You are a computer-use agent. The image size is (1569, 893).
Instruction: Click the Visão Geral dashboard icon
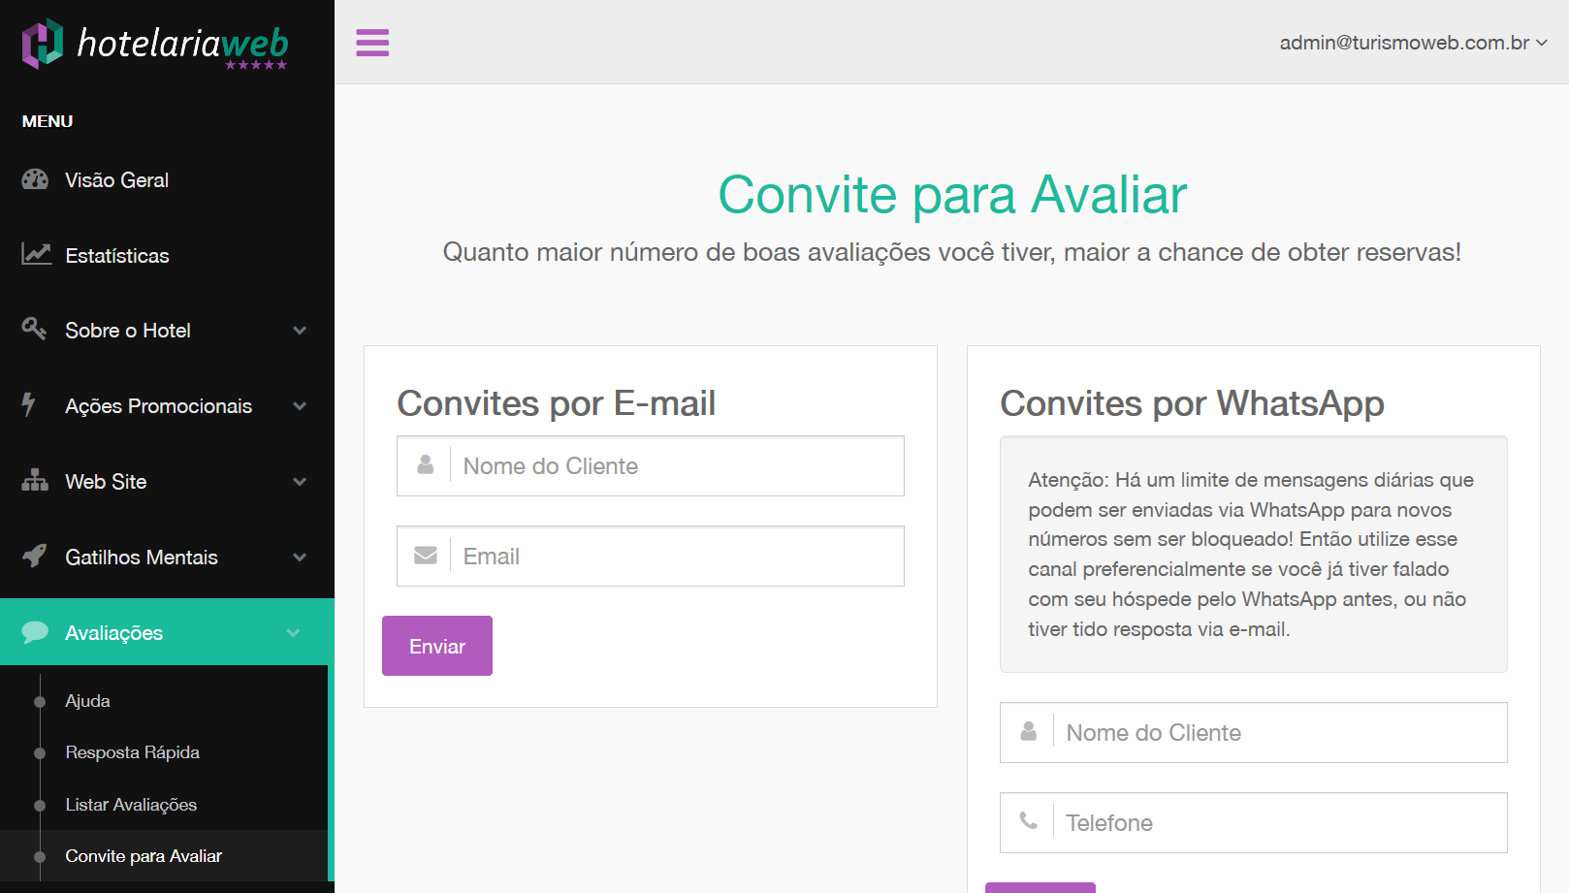[35, 179]
